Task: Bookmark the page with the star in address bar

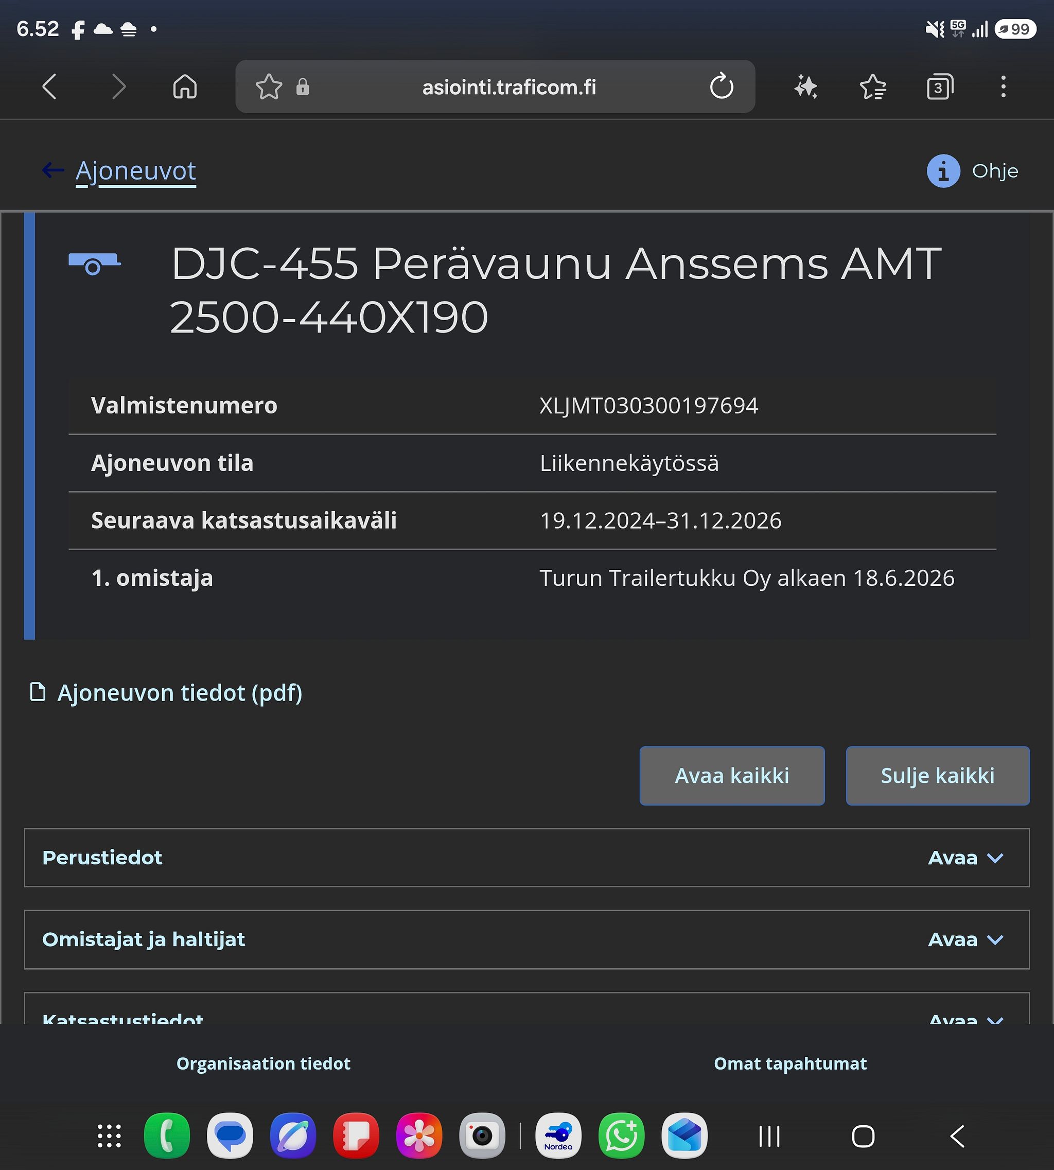Action: tap(269, 87)
